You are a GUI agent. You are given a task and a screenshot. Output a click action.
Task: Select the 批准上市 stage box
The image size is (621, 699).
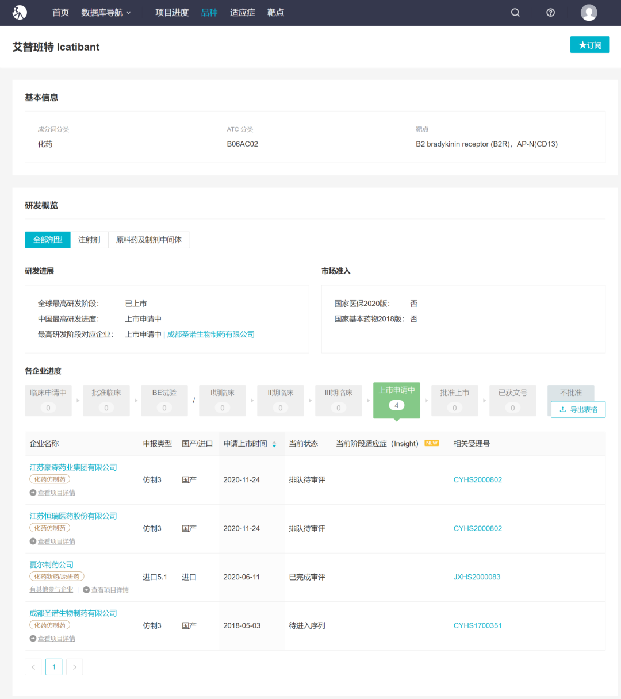pyautogui.click(x=455, y=400)
